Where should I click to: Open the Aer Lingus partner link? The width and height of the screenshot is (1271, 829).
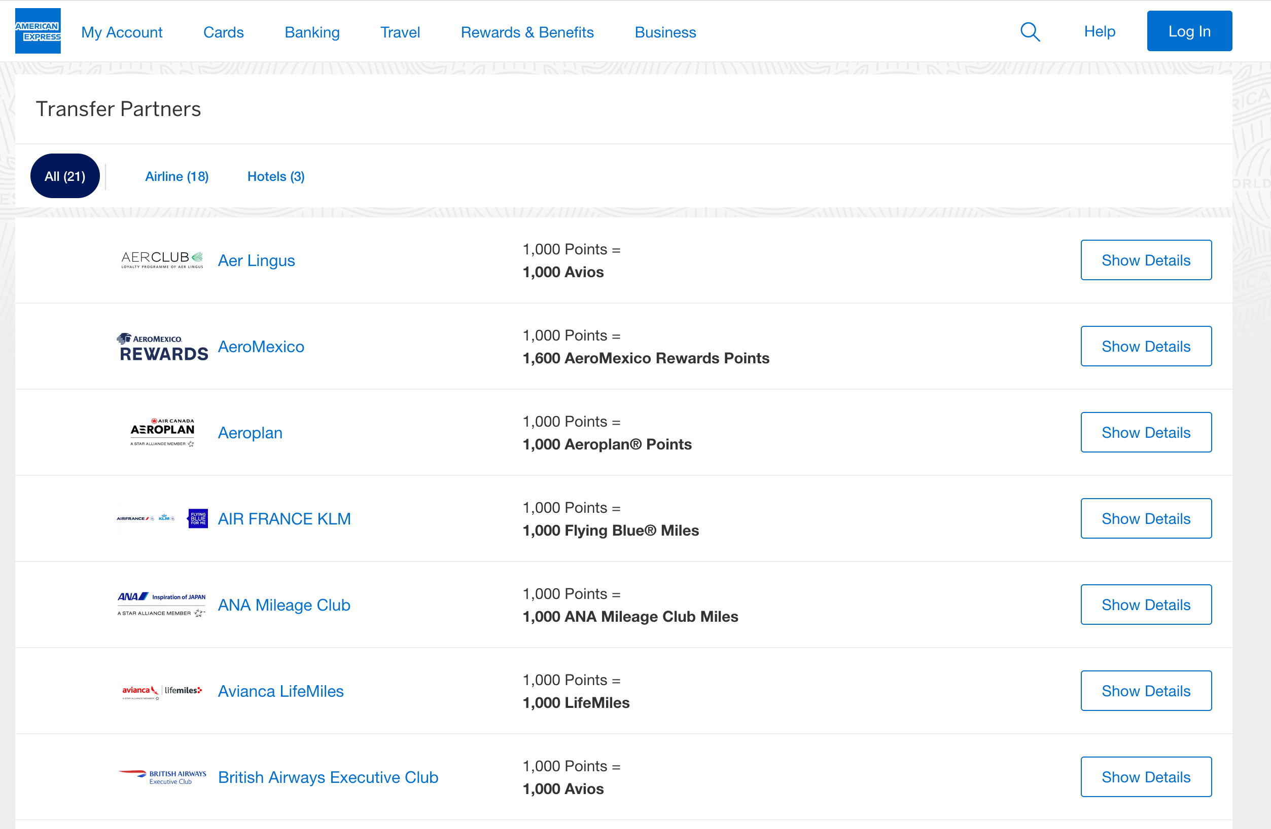tap(256, 260)
